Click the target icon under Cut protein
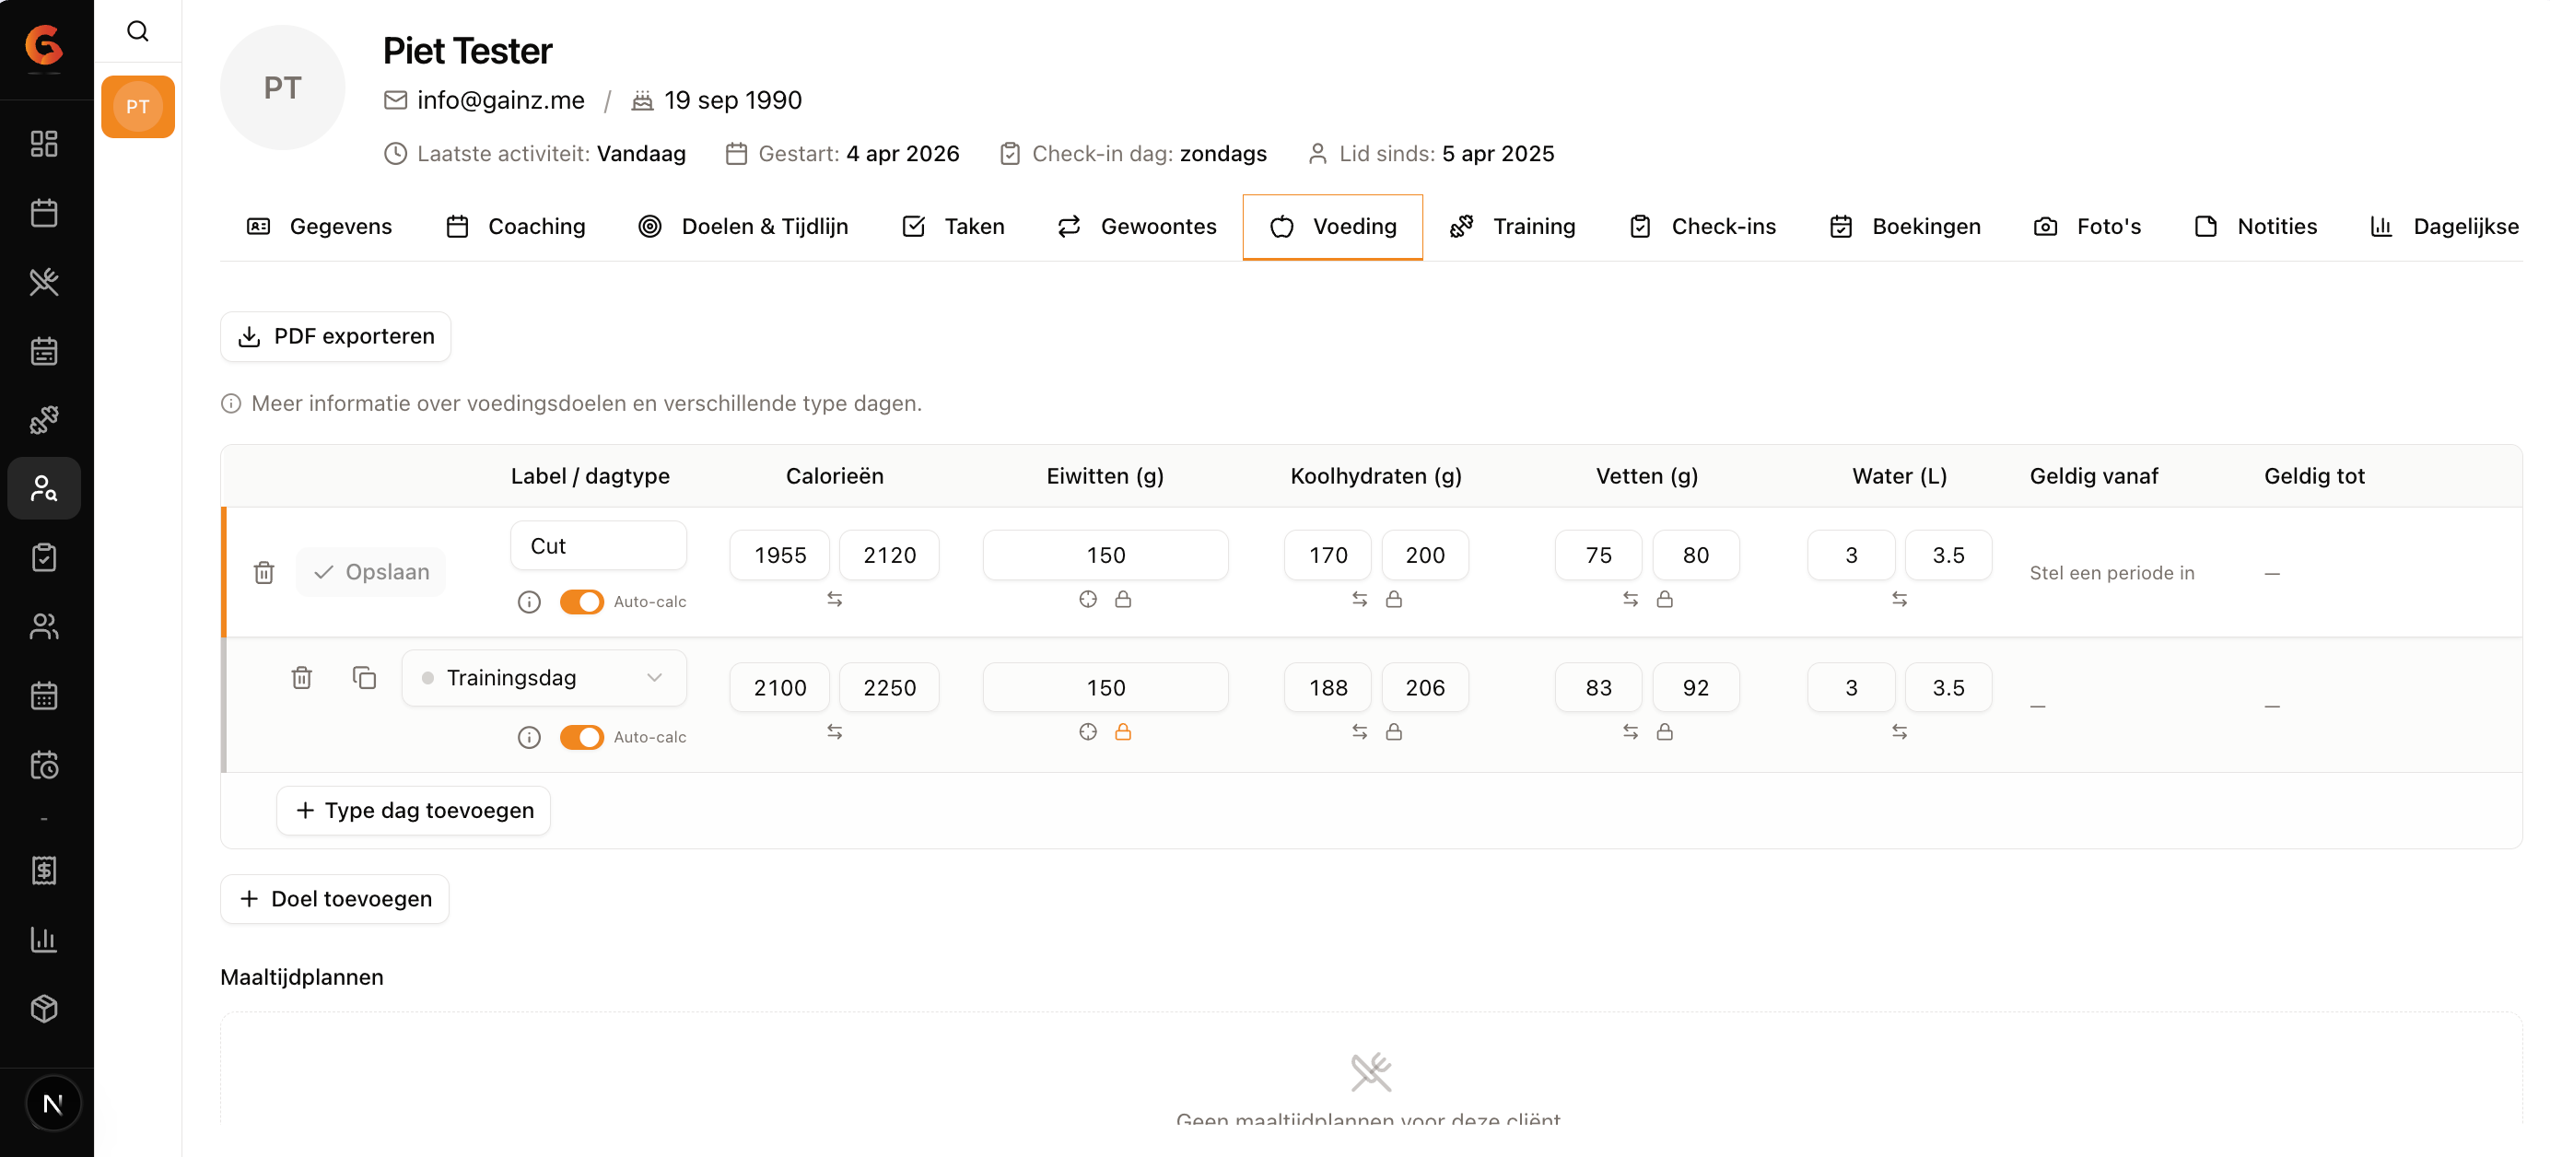Screen dimensions: 2550x1157 1088,599
